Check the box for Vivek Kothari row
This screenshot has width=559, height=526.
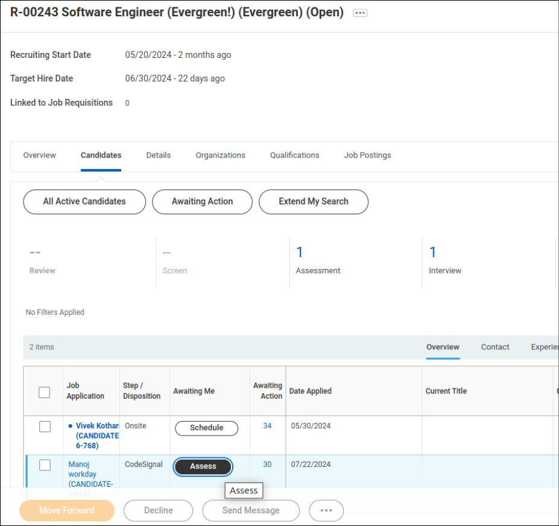45,427
